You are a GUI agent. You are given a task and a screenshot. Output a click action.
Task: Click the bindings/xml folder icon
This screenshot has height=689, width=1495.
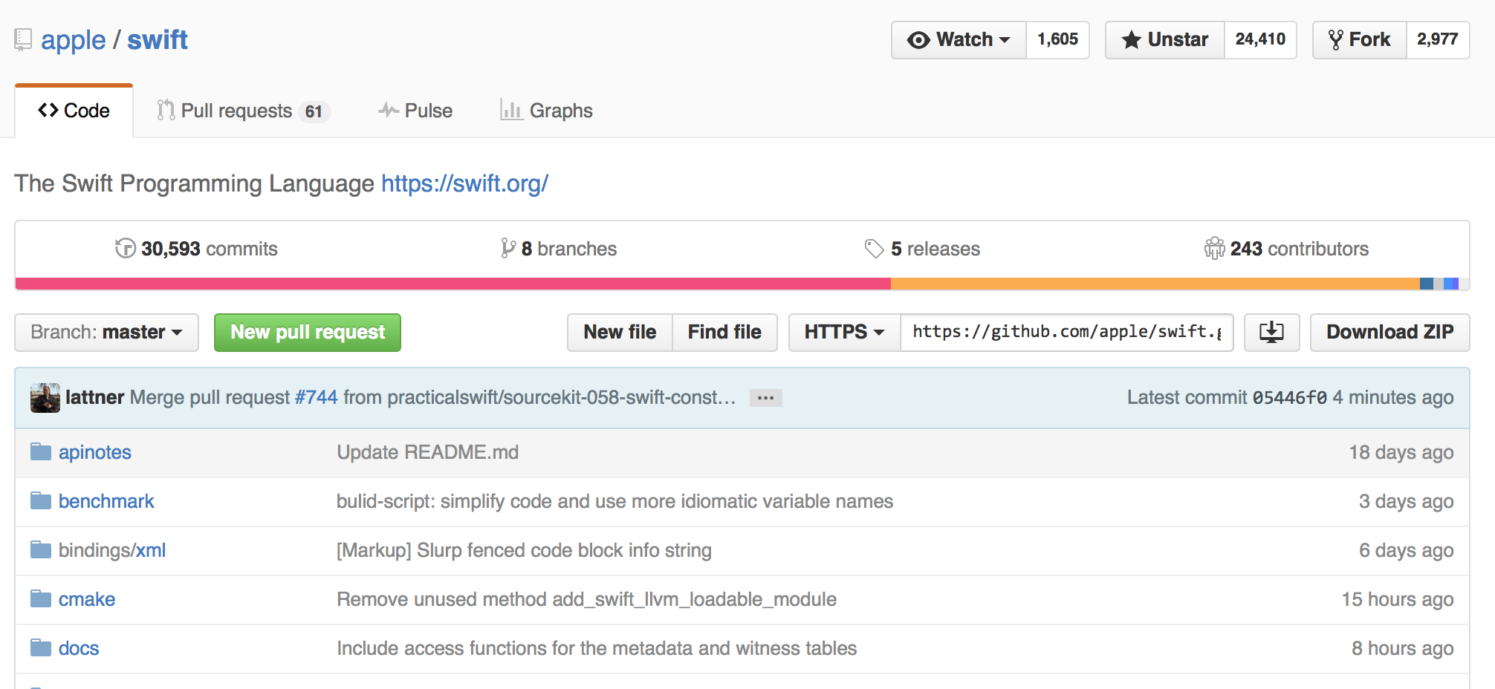point(41,549)
